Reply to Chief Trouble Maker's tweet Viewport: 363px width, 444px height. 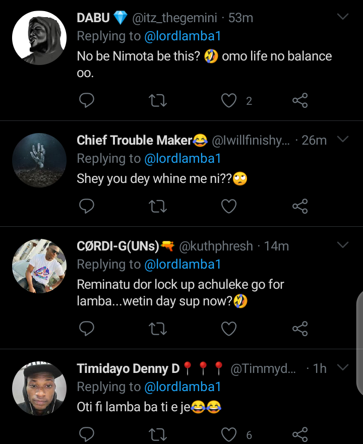click(87, 206)
